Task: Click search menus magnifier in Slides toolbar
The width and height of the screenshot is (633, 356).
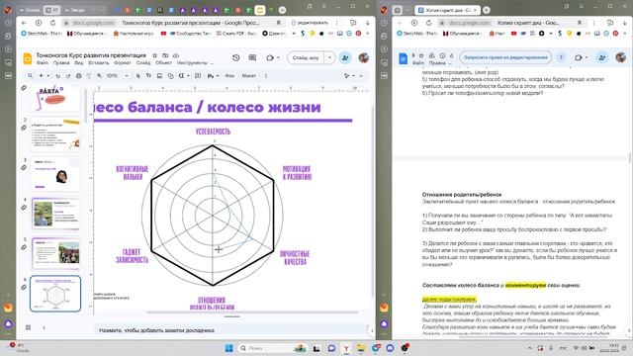Action: [x=31, y=75]
